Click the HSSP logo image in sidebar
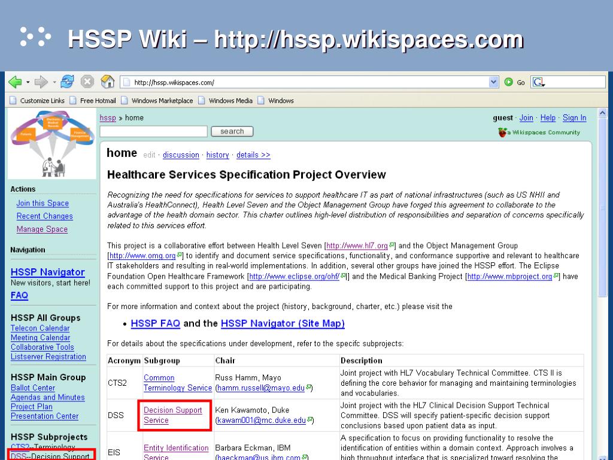The image size is (613, 460). 52,144
